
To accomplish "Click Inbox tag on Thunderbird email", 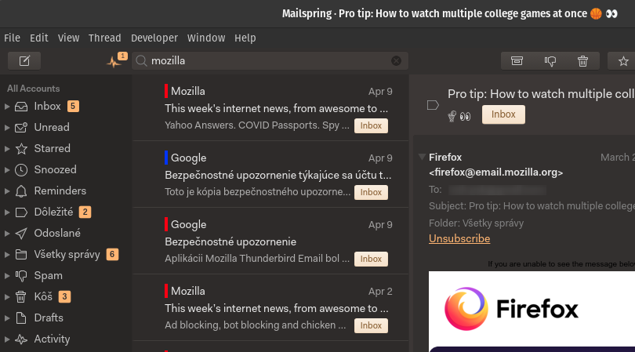I will point(371,259).
